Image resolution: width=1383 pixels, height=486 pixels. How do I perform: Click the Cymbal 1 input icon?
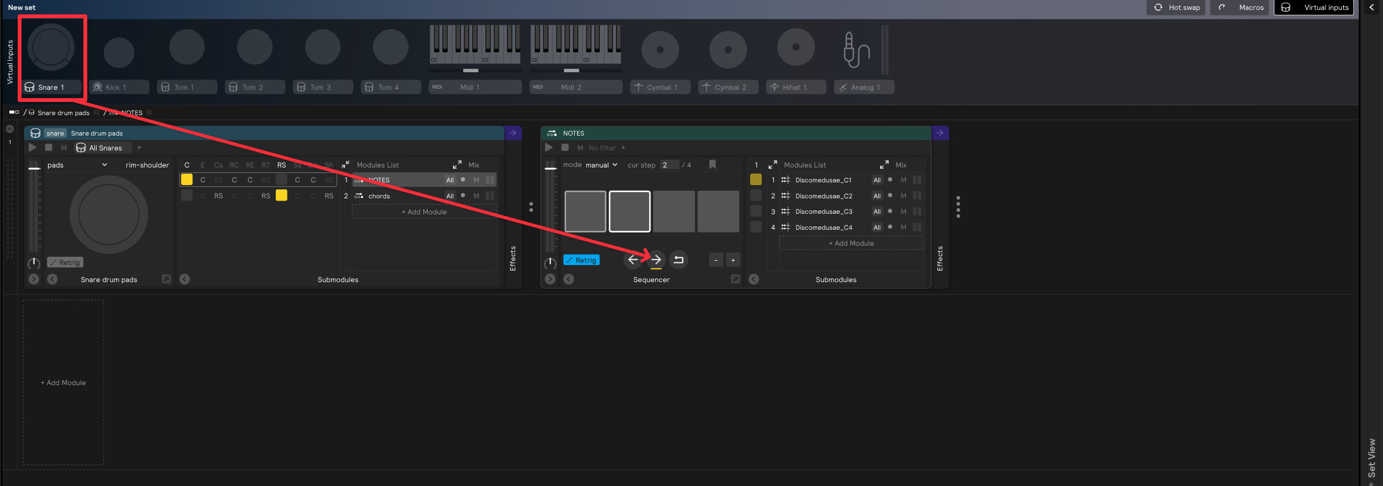point(660,50)
